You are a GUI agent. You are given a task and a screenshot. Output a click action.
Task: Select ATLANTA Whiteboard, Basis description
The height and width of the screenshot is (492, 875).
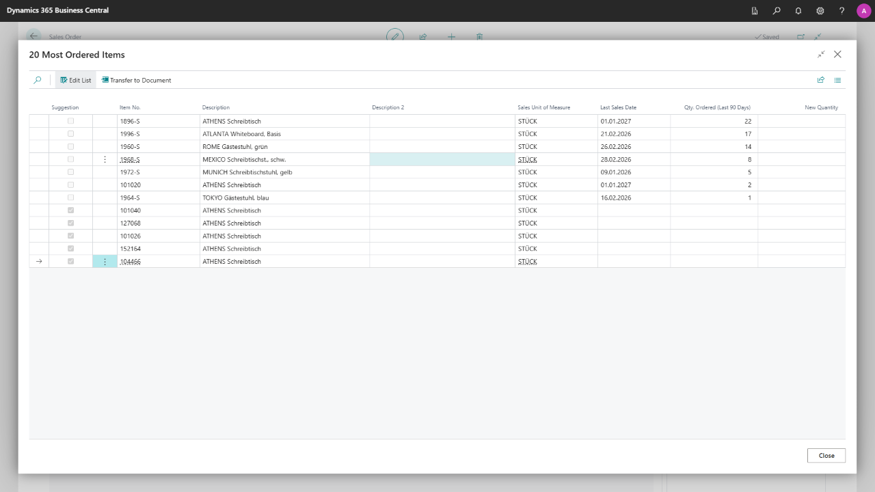tap(242, 134)
